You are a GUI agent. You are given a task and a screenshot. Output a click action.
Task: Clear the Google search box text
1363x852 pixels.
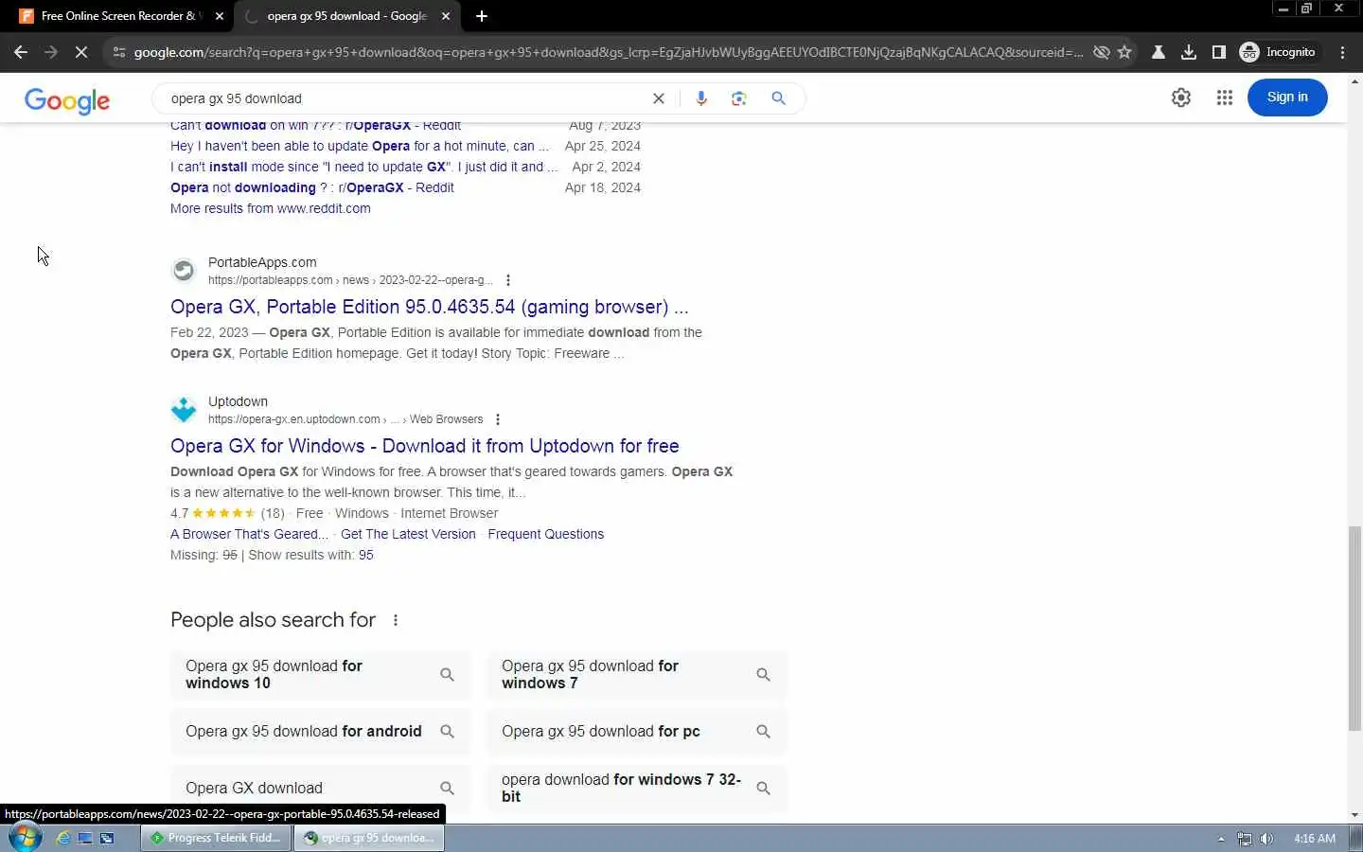click(659, 98)
